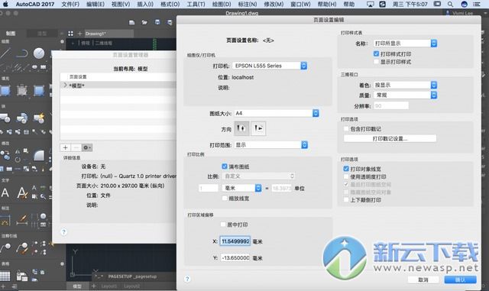489x291 pixels.
Task: Enable the 包含打印戳记 checkbox
Action: [x=346, y=129]
